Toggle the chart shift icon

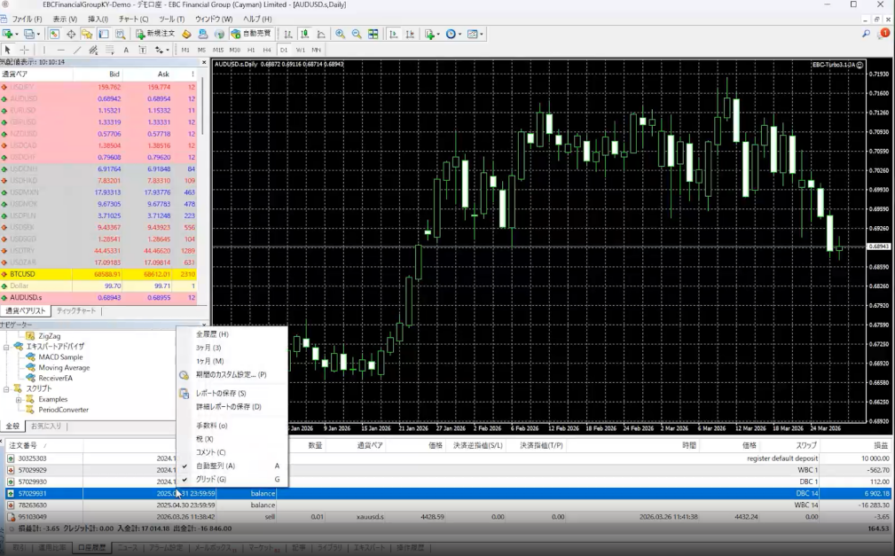pyautogui.click(x=410, y=35)
